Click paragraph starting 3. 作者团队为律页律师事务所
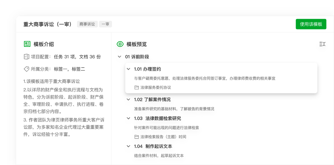Screen dimensions: 334x165 (x=64, y=127)
